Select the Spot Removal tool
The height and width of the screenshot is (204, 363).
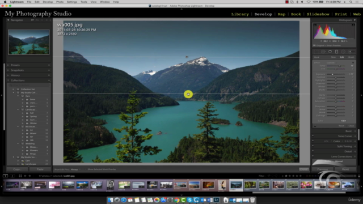(323, 52)
